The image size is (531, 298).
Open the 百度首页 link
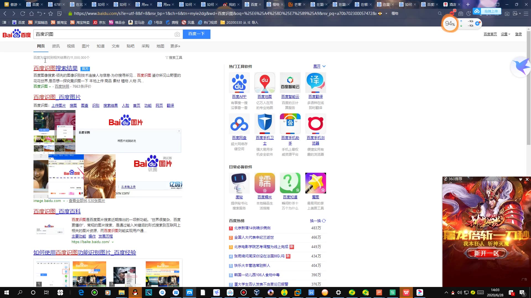click(490, 34)
